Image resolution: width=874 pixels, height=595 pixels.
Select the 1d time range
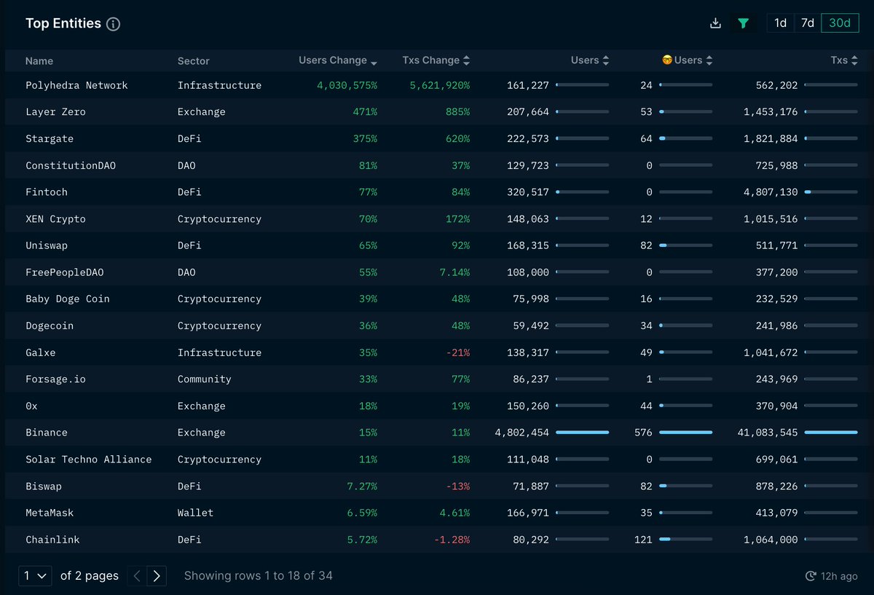(780, 23)
